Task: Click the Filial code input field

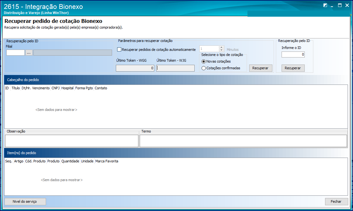Action: pyautogui.click(x=16, y=52)
